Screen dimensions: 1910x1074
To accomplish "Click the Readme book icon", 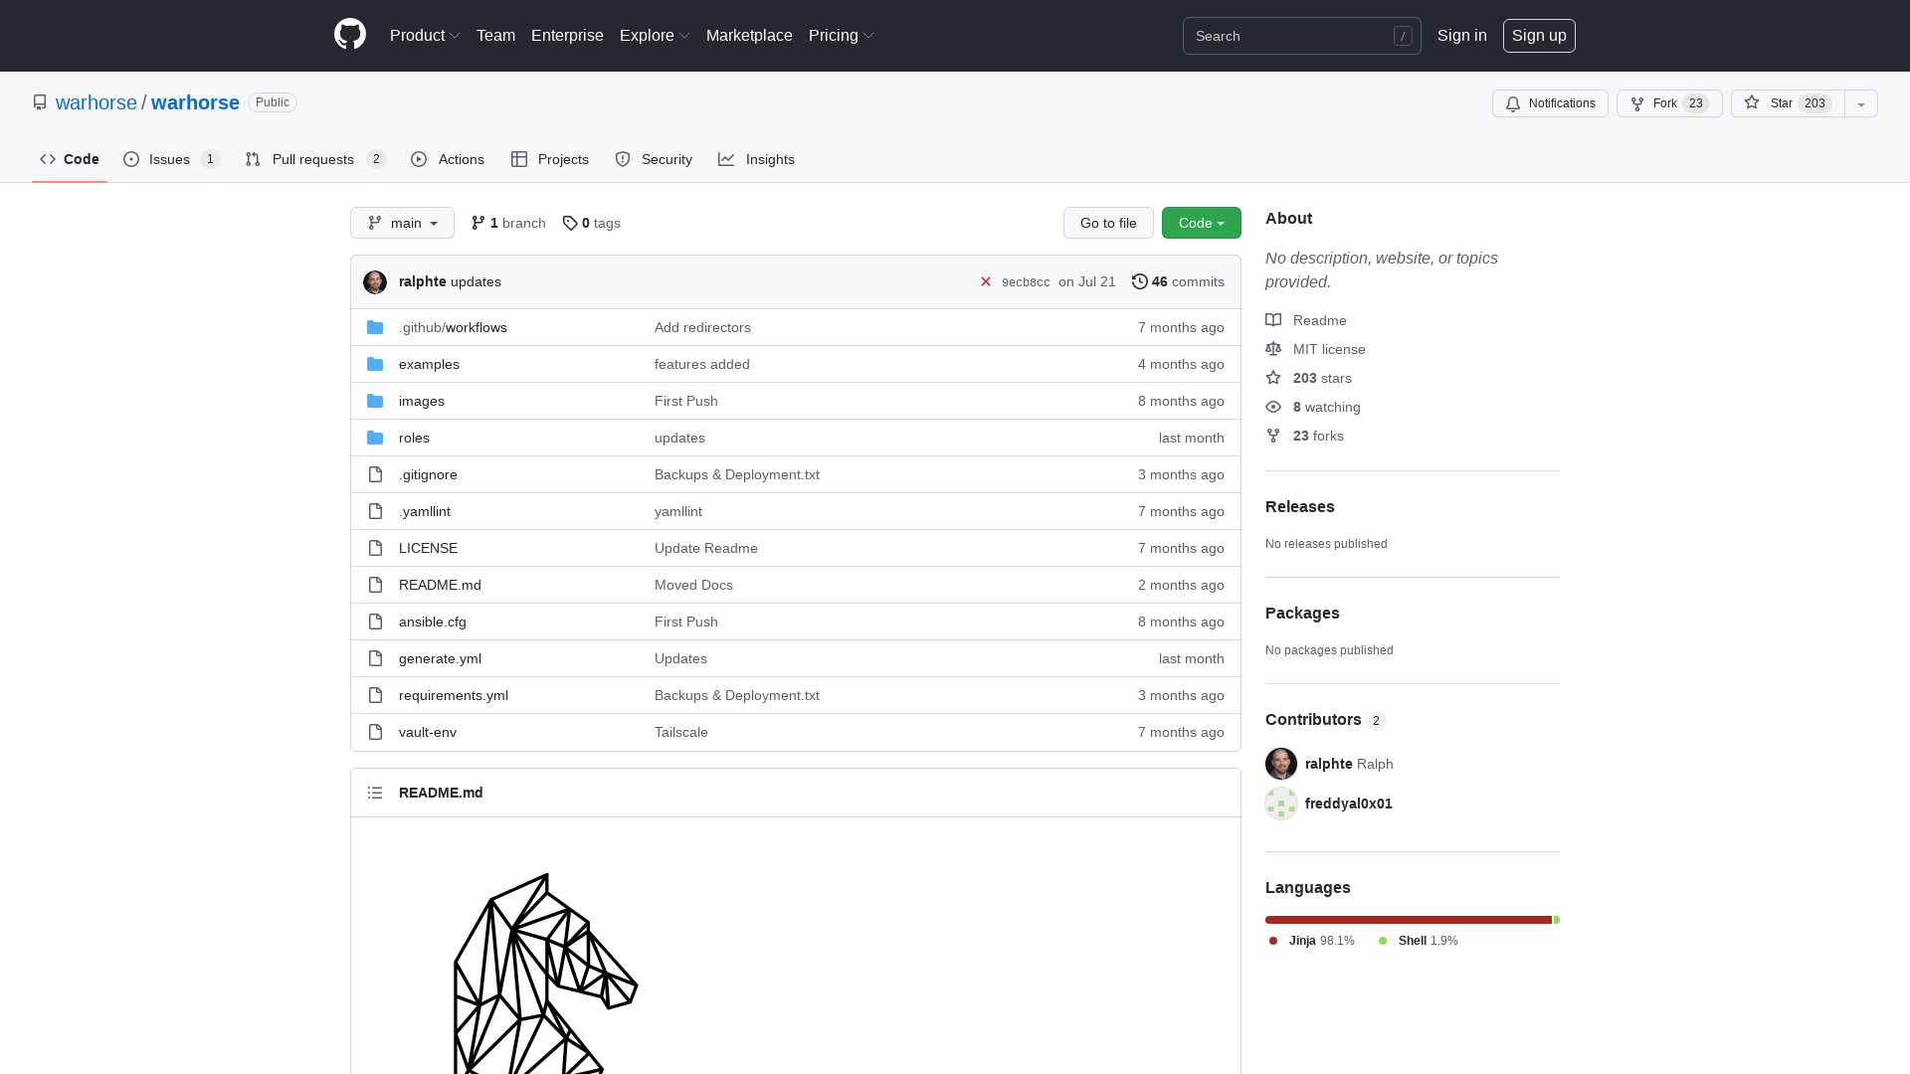I will click(x=1273, y=320).
